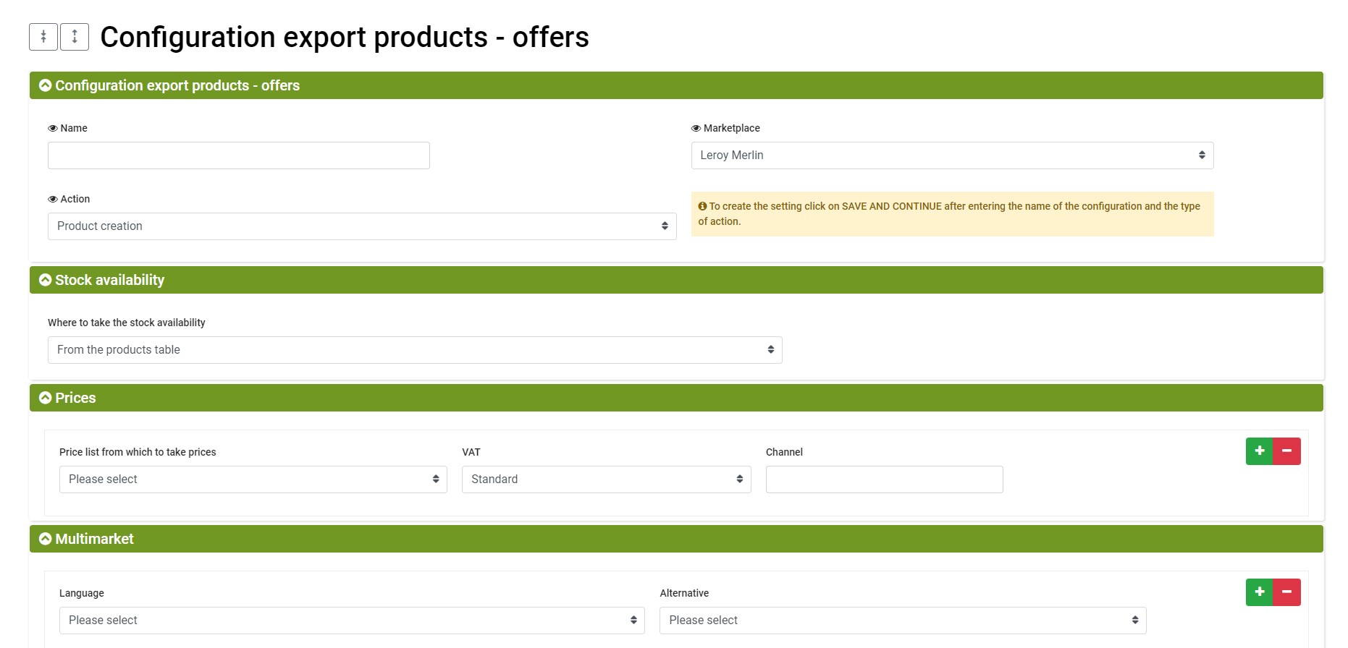
Task: Remove row using Multimarket red minus
Action: [1286, 592]
